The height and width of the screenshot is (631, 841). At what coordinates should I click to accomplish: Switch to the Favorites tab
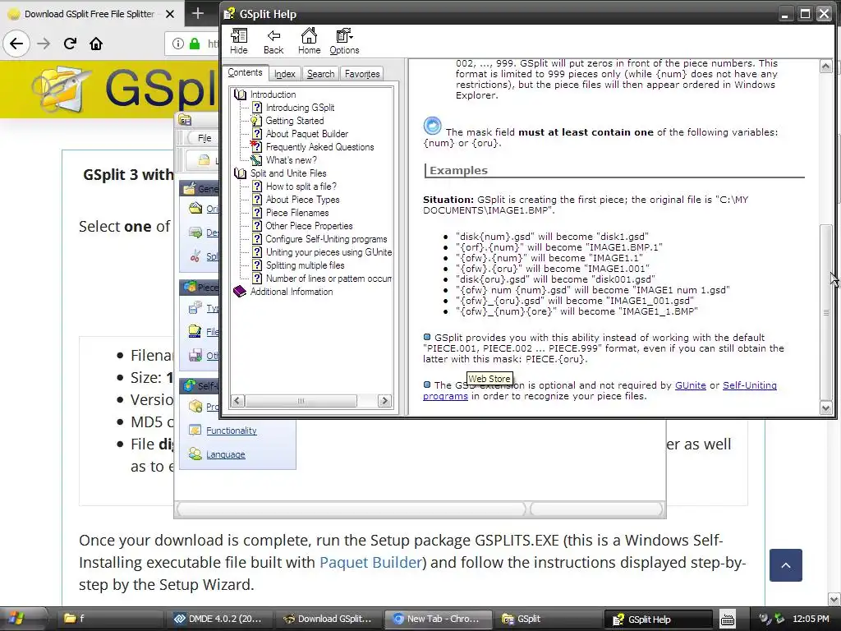(x=362, y=74)
